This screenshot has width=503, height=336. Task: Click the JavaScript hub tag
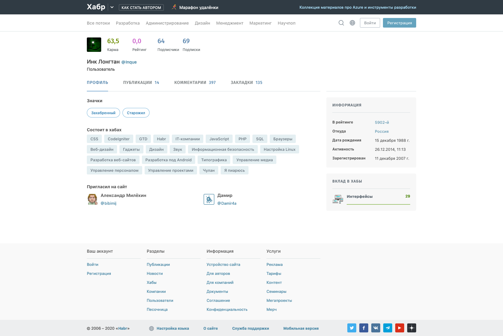pyautogui.click(x=219, y=139)
